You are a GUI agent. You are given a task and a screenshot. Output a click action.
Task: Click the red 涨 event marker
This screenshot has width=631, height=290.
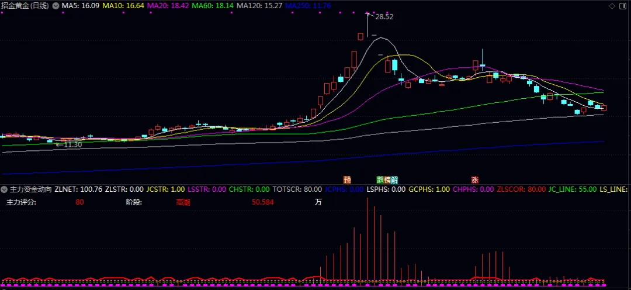(x=475, y=179)
